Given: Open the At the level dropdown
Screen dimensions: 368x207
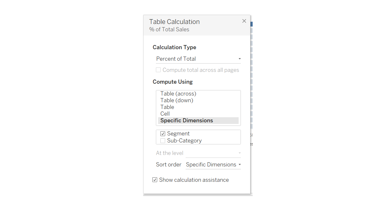Looking at the screenshot, I should (x=239, y=153).
